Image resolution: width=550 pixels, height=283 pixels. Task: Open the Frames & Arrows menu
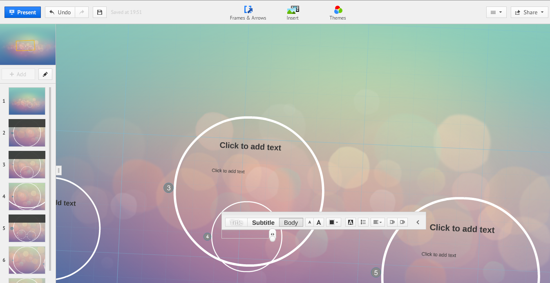pyautogui.click(x=248, y=13)
